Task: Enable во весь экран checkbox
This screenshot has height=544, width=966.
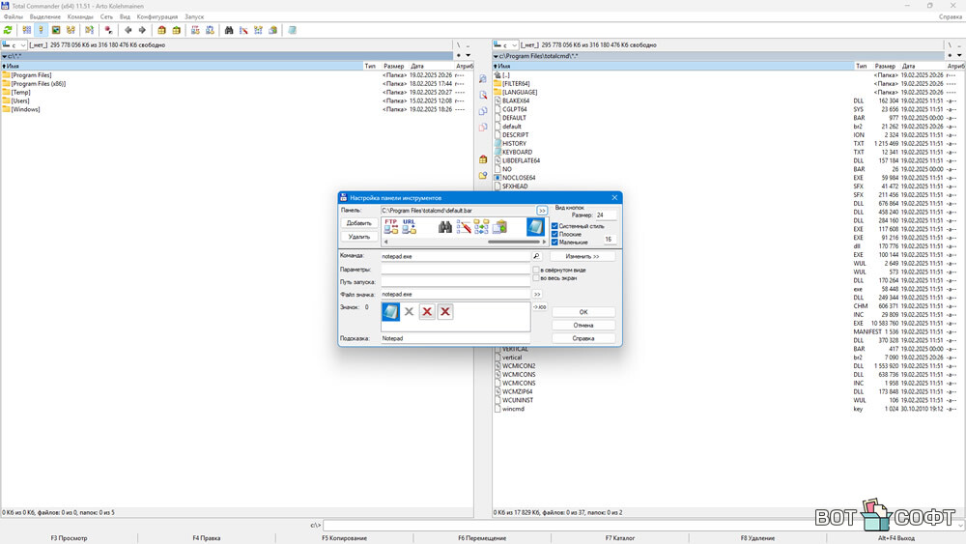Action: [536, 278]
